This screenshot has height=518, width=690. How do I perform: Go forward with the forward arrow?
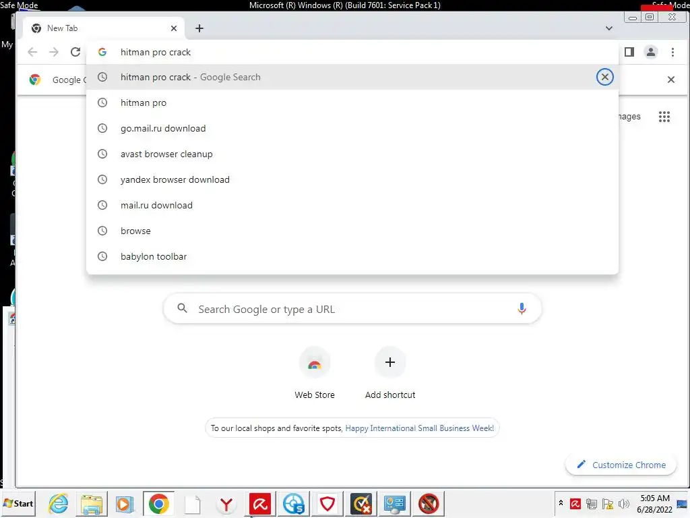(x=54, y=52)
